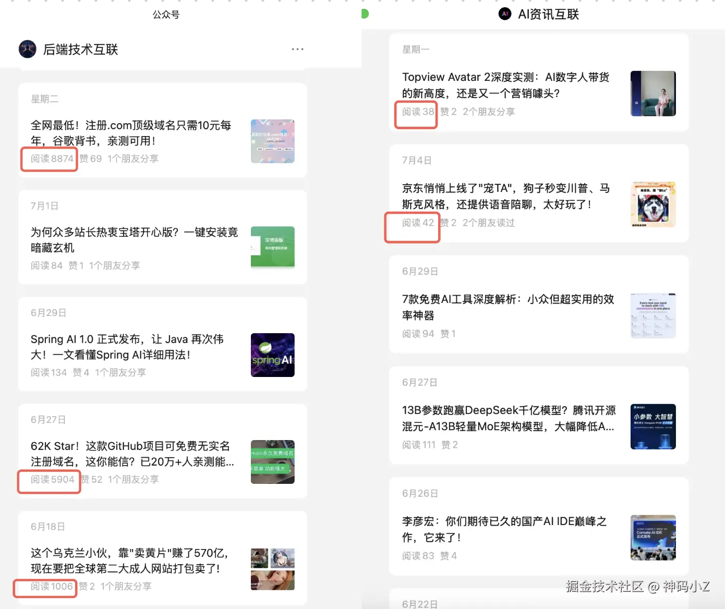Click the 7月4日 date label
The image size is (725, 609).
(x=417, y=161)
